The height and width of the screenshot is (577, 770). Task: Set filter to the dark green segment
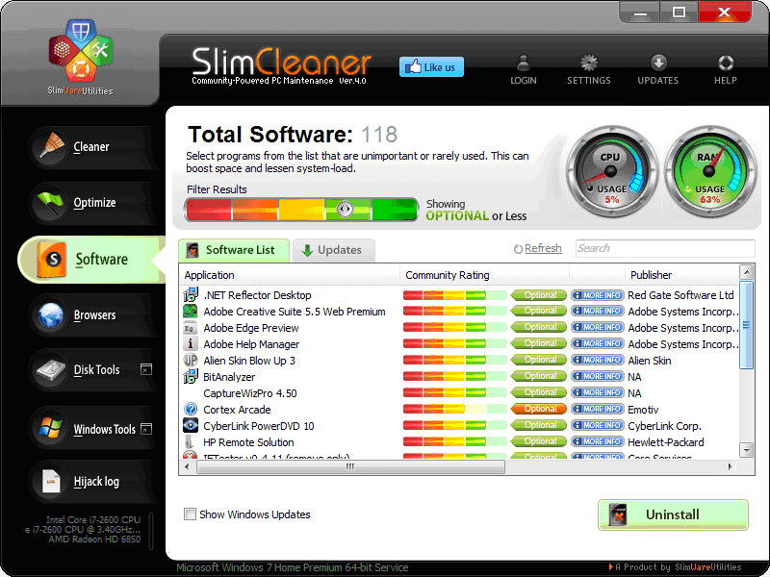394,210
